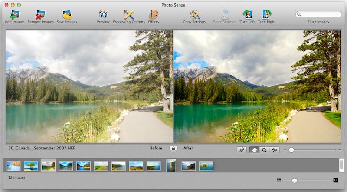Select the tall portrait-orientation thumbnail
Image resolution: width=347 pixels, height=192 pixels.
click(x=171, y=166)
